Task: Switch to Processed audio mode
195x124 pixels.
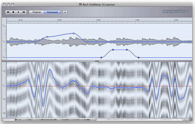Action: point(52,12)
